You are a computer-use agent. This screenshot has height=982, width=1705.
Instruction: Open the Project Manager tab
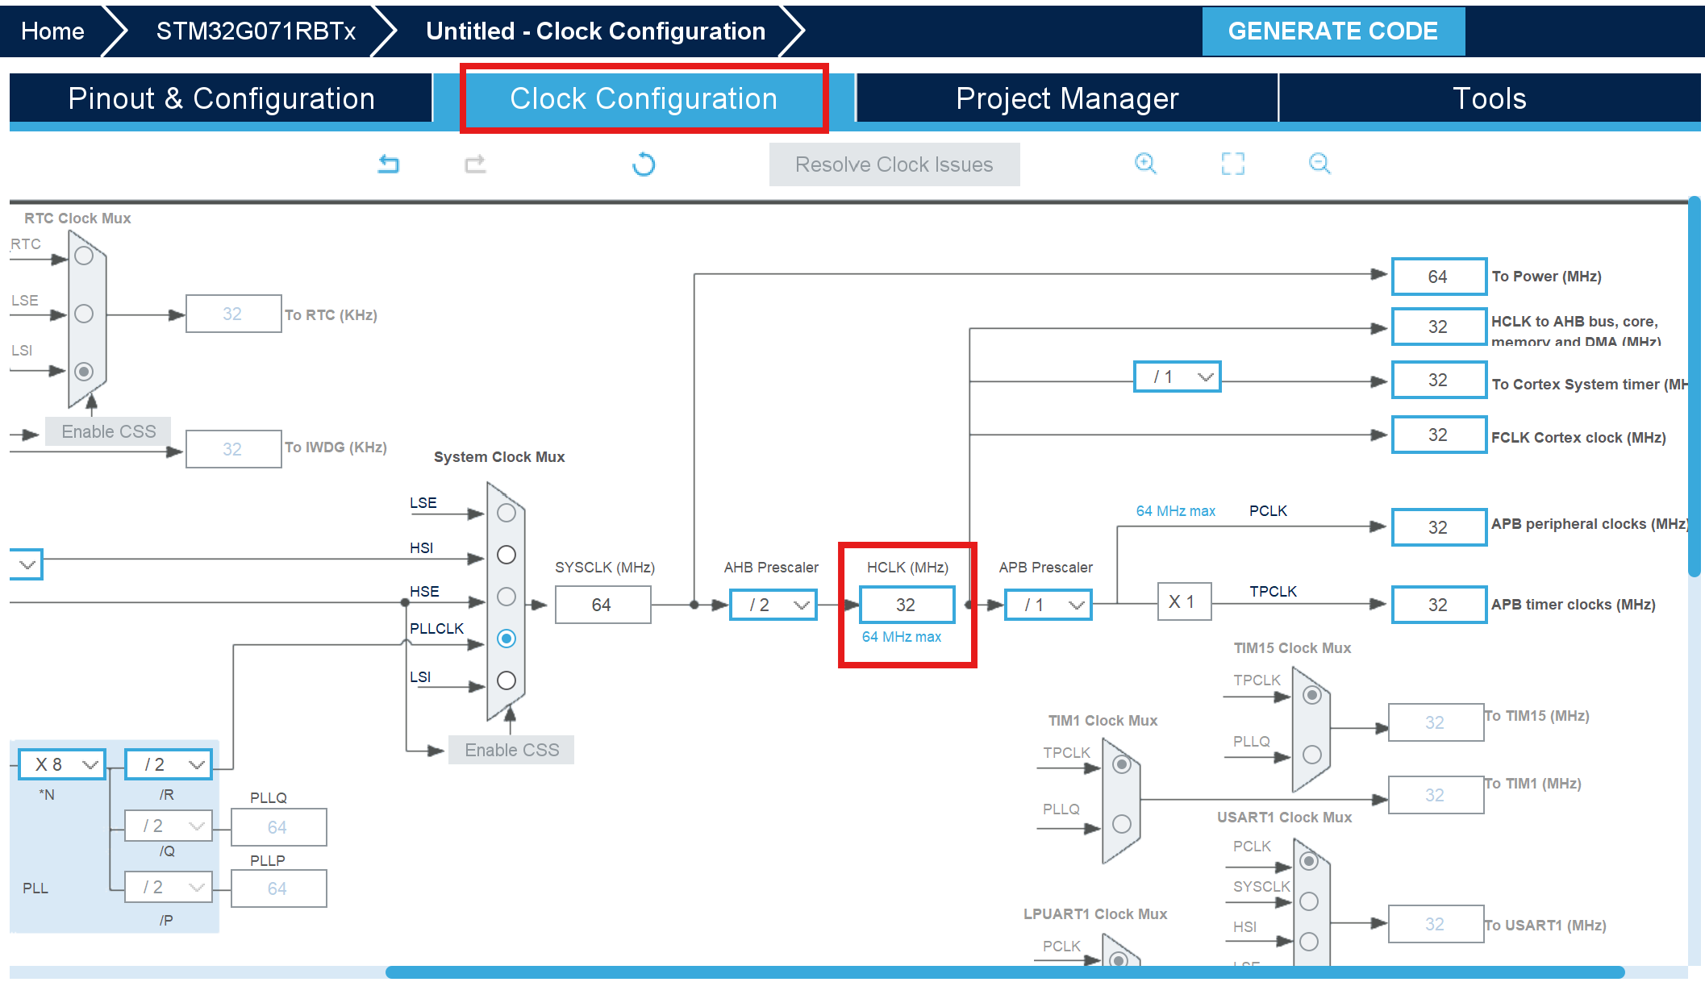[1066, 98]
